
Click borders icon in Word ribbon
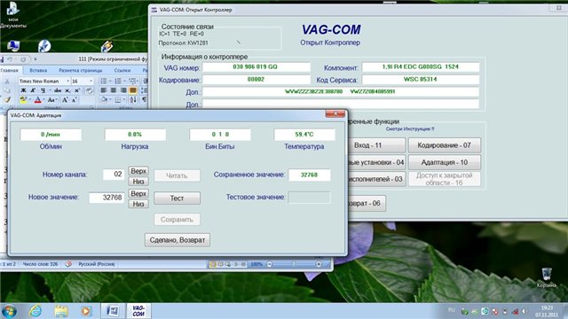tap(118, 100)
